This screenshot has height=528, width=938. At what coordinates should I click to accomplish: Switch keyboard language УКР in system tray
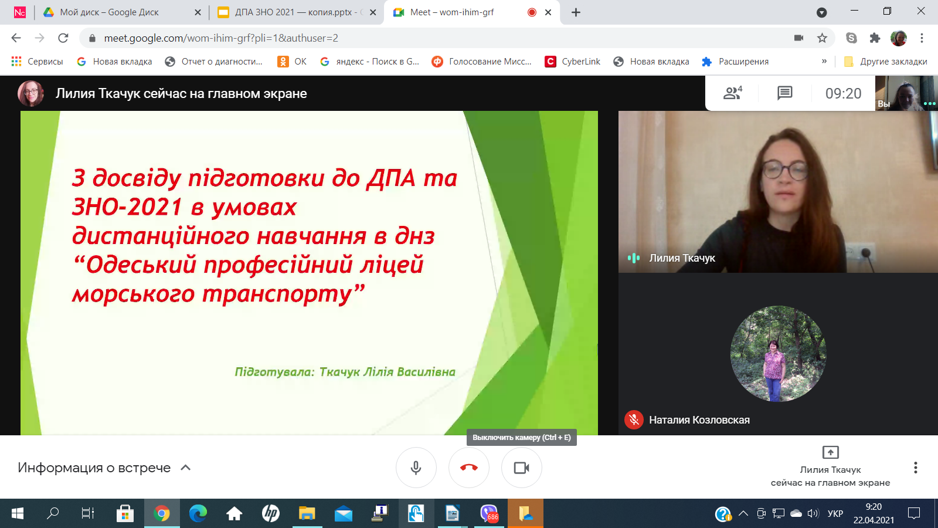pos(835,514)
